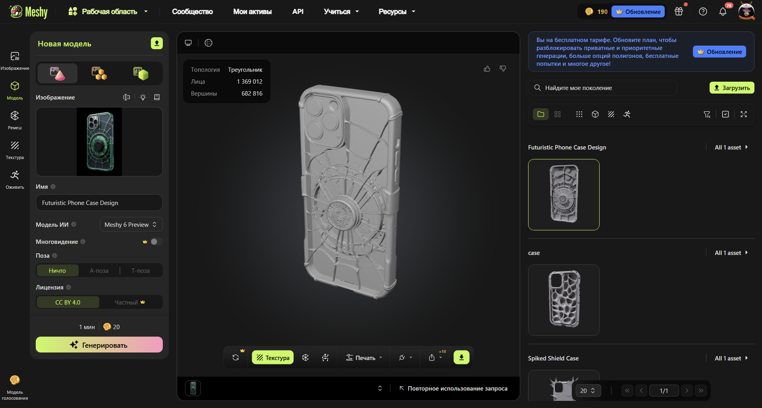The height and width of the screenshot is (408, 762).
Task: Open the funnel filter icon in assets toolbar
Action: point(707,114)
